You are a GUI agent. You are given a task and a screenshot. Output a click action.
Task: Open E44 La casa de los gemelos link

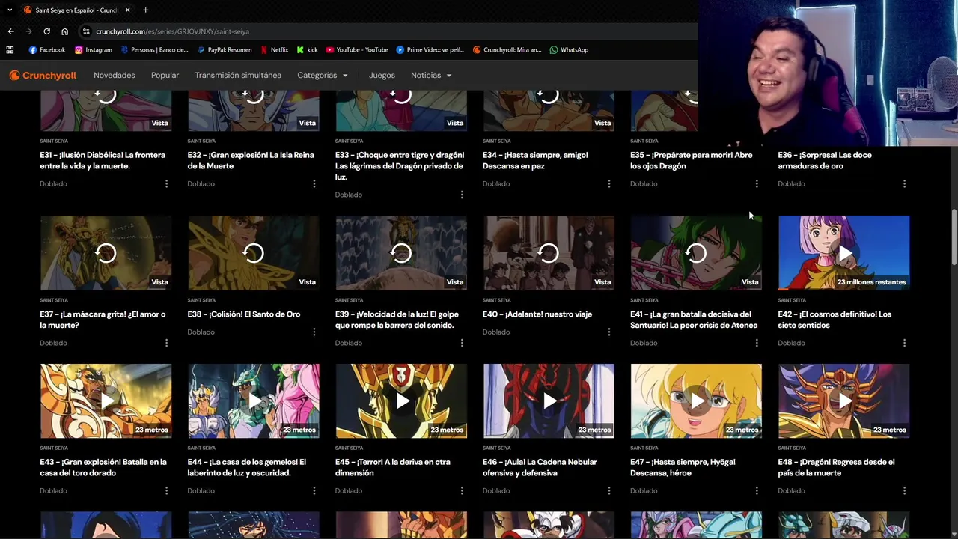coord(247,467)
